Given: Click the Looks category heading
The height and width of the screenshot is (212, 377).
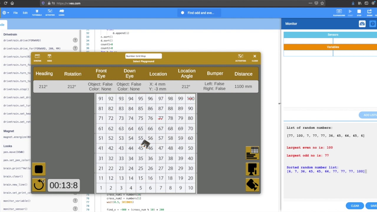Looking at the screenshot, I should pos(8,146).
